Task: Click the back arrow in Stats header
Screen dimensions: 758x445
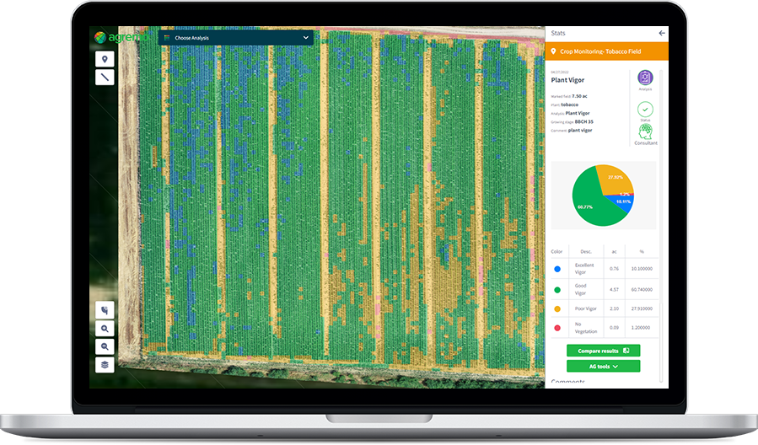Action: [662, 33]
